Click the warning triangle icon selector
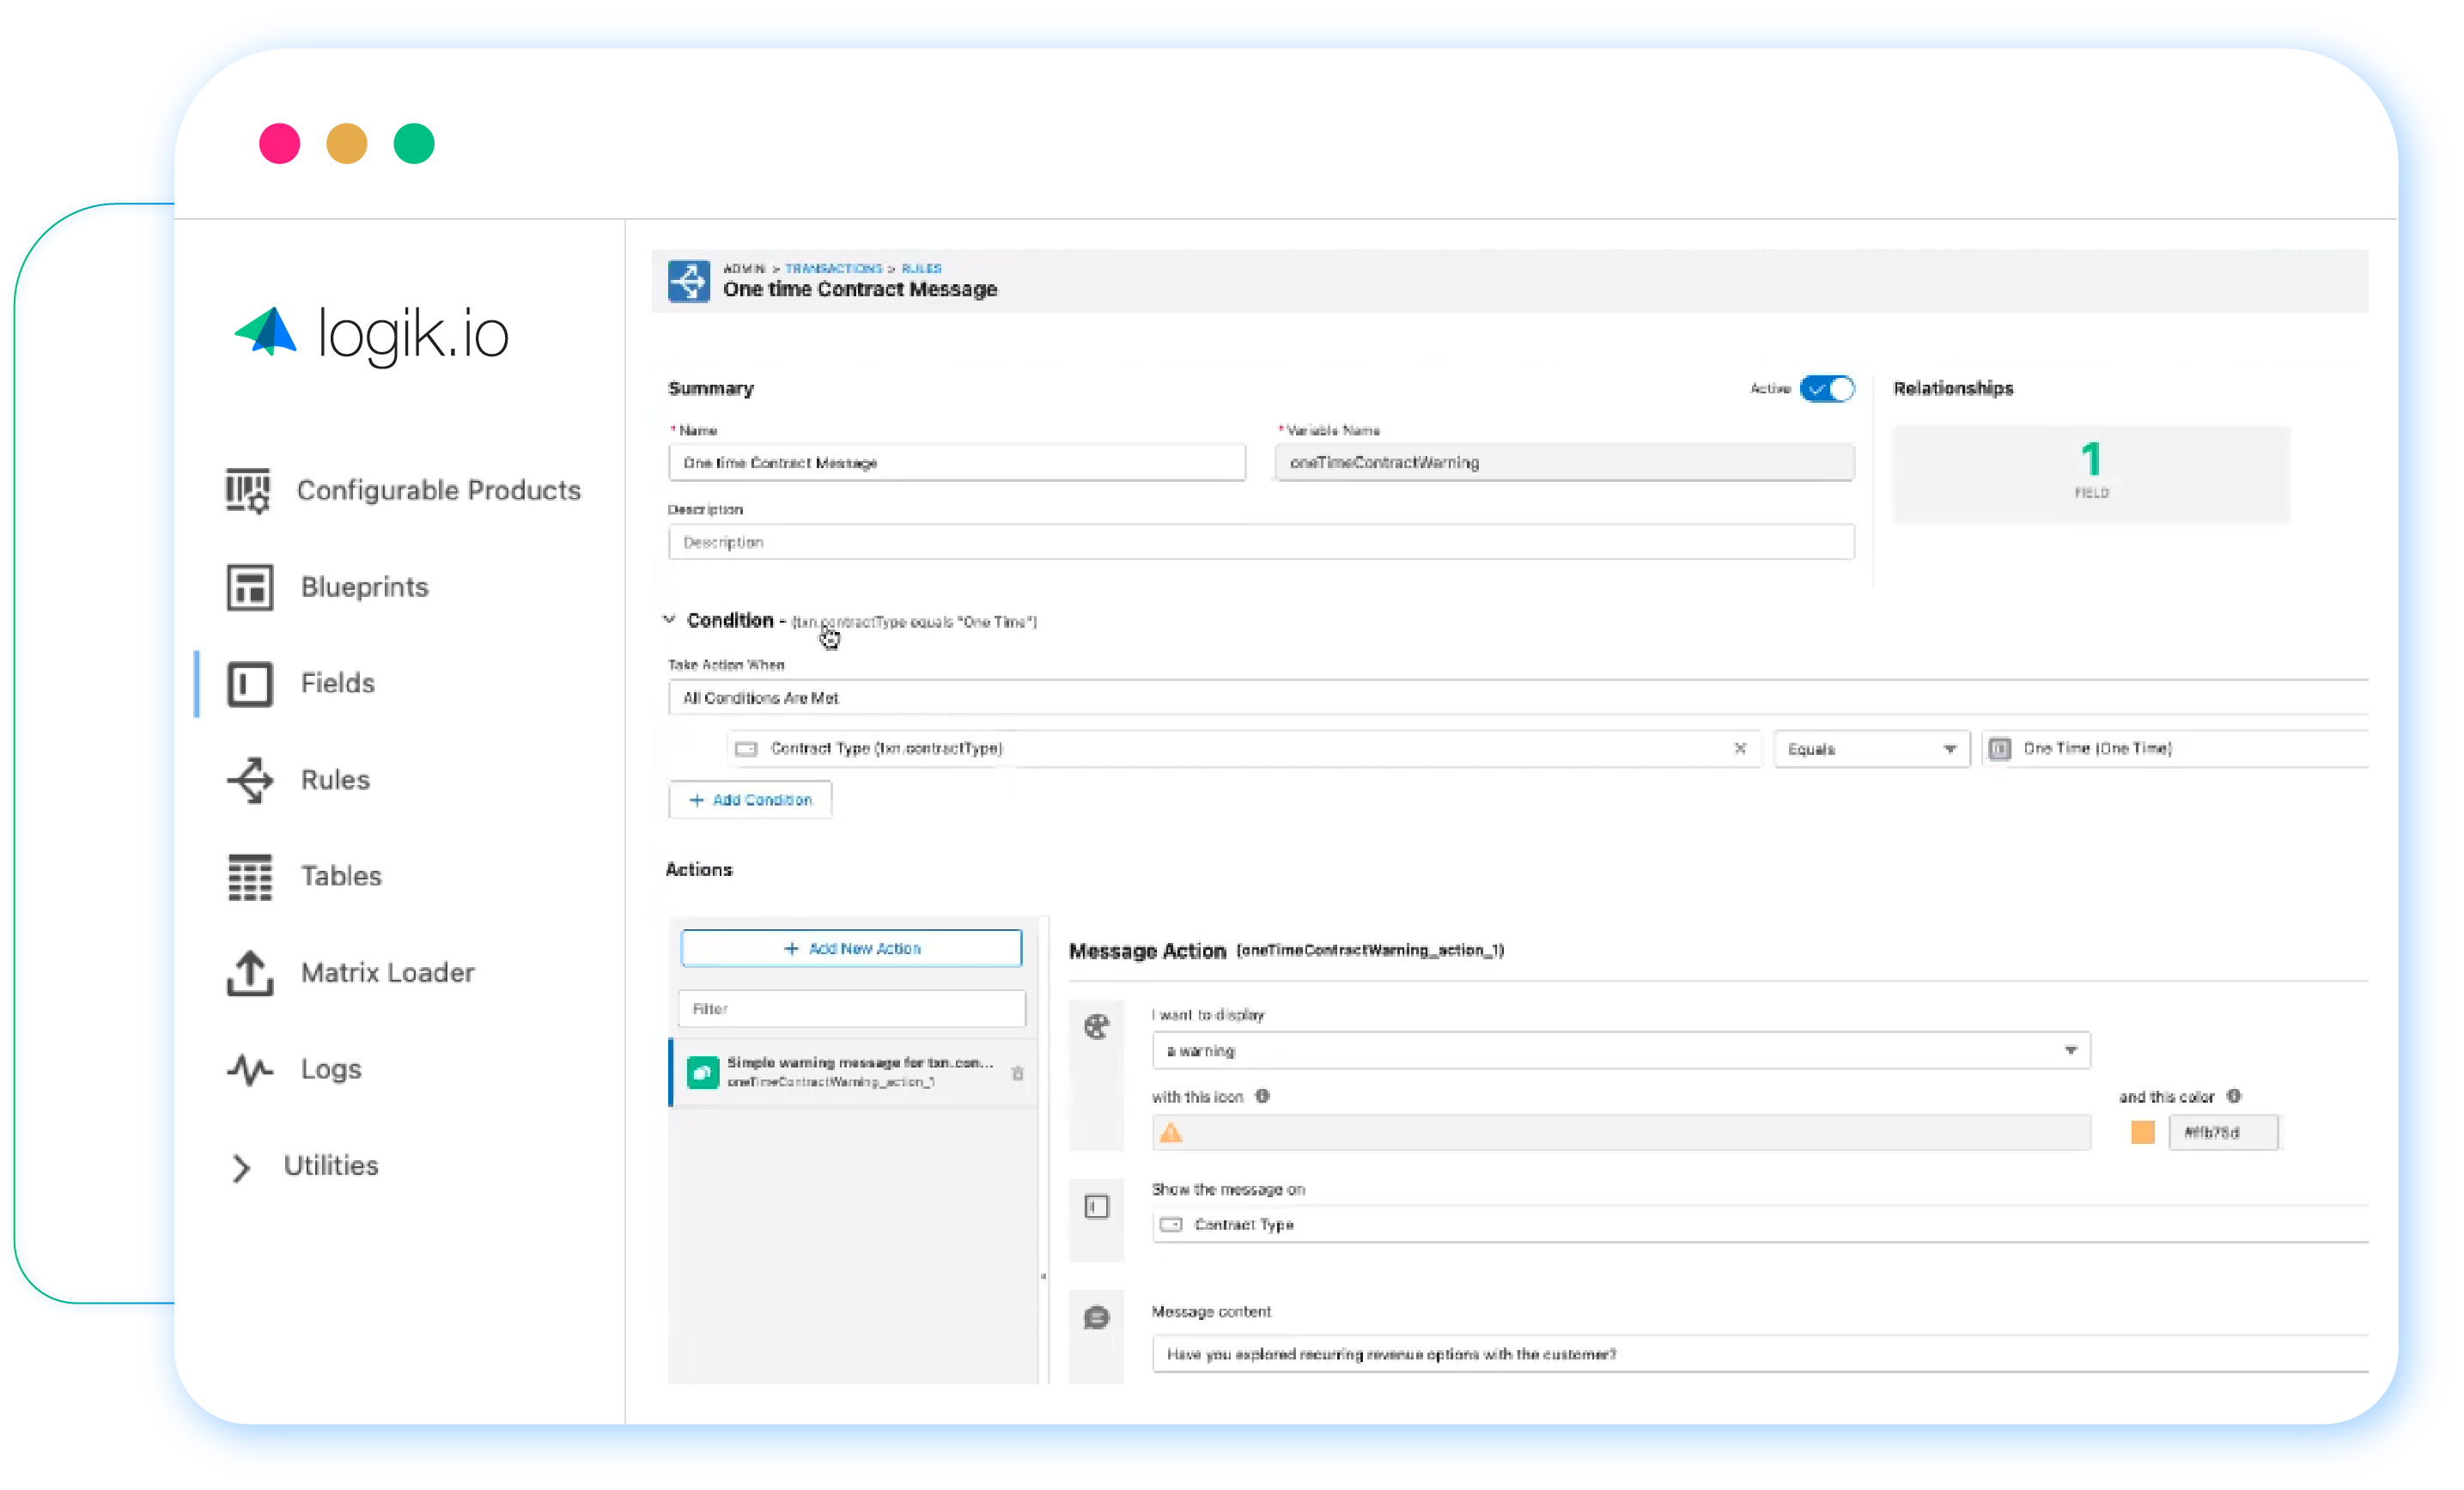This screenshot has height=1490, width=2464. pyautogui.click(x=1172, y=1132)
